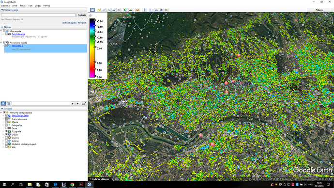The image size is (334, 188).
Task: Expand the 3D zgrade tree node
Action: pos(3,131)
